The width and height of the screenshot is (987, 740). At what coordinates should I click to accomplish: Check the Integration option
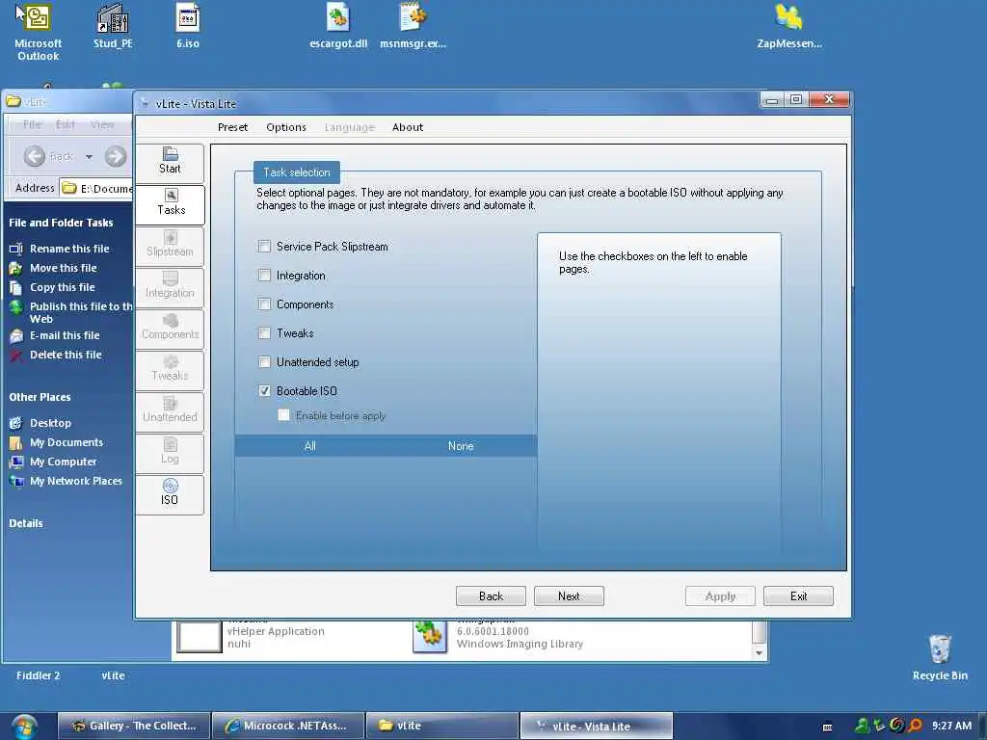point(264,275)
